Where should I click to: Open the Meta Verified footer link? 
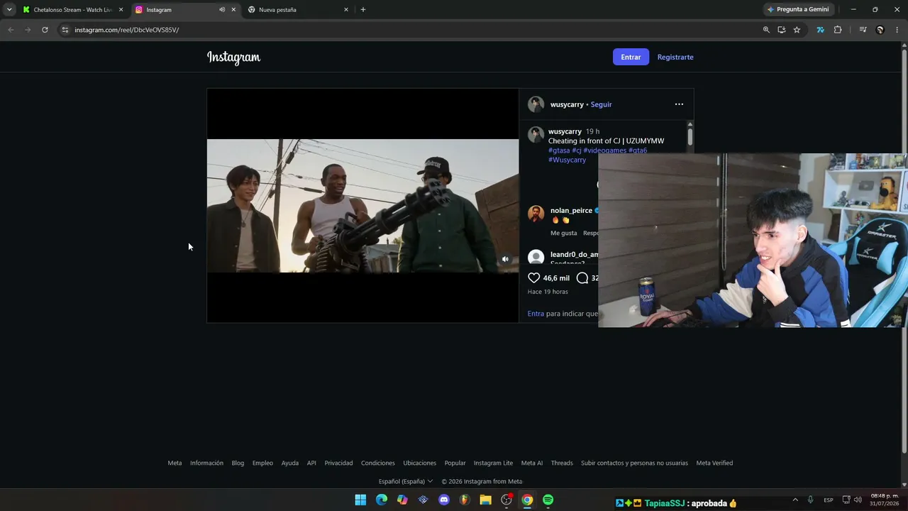click(x=714, y=463)
